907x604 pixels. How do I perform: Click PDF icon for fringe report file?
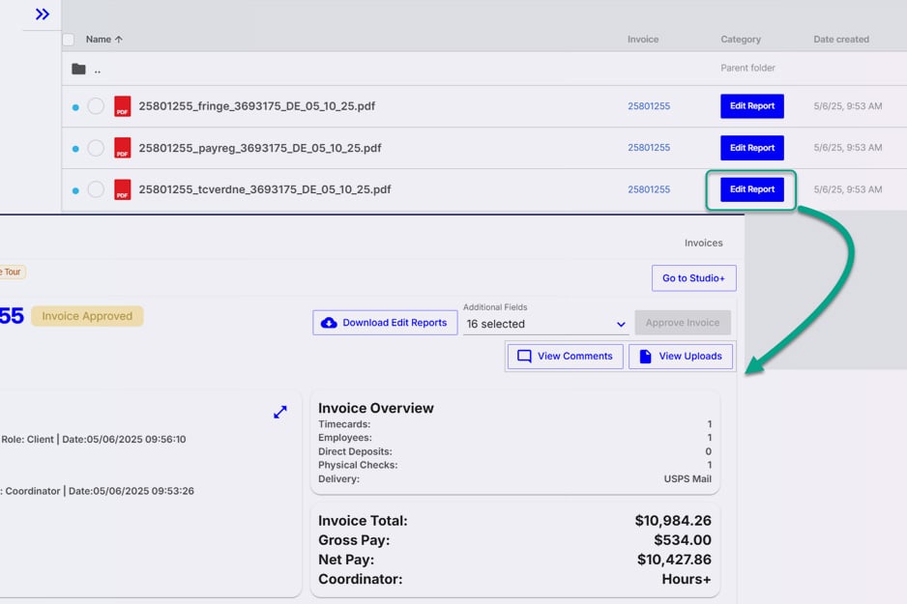[x=122, y=106]
